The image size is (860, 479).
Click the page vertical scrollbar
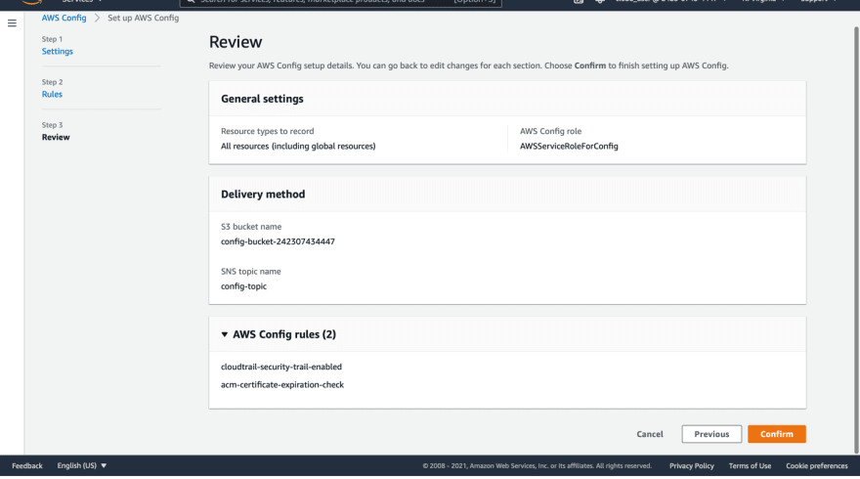856,239
